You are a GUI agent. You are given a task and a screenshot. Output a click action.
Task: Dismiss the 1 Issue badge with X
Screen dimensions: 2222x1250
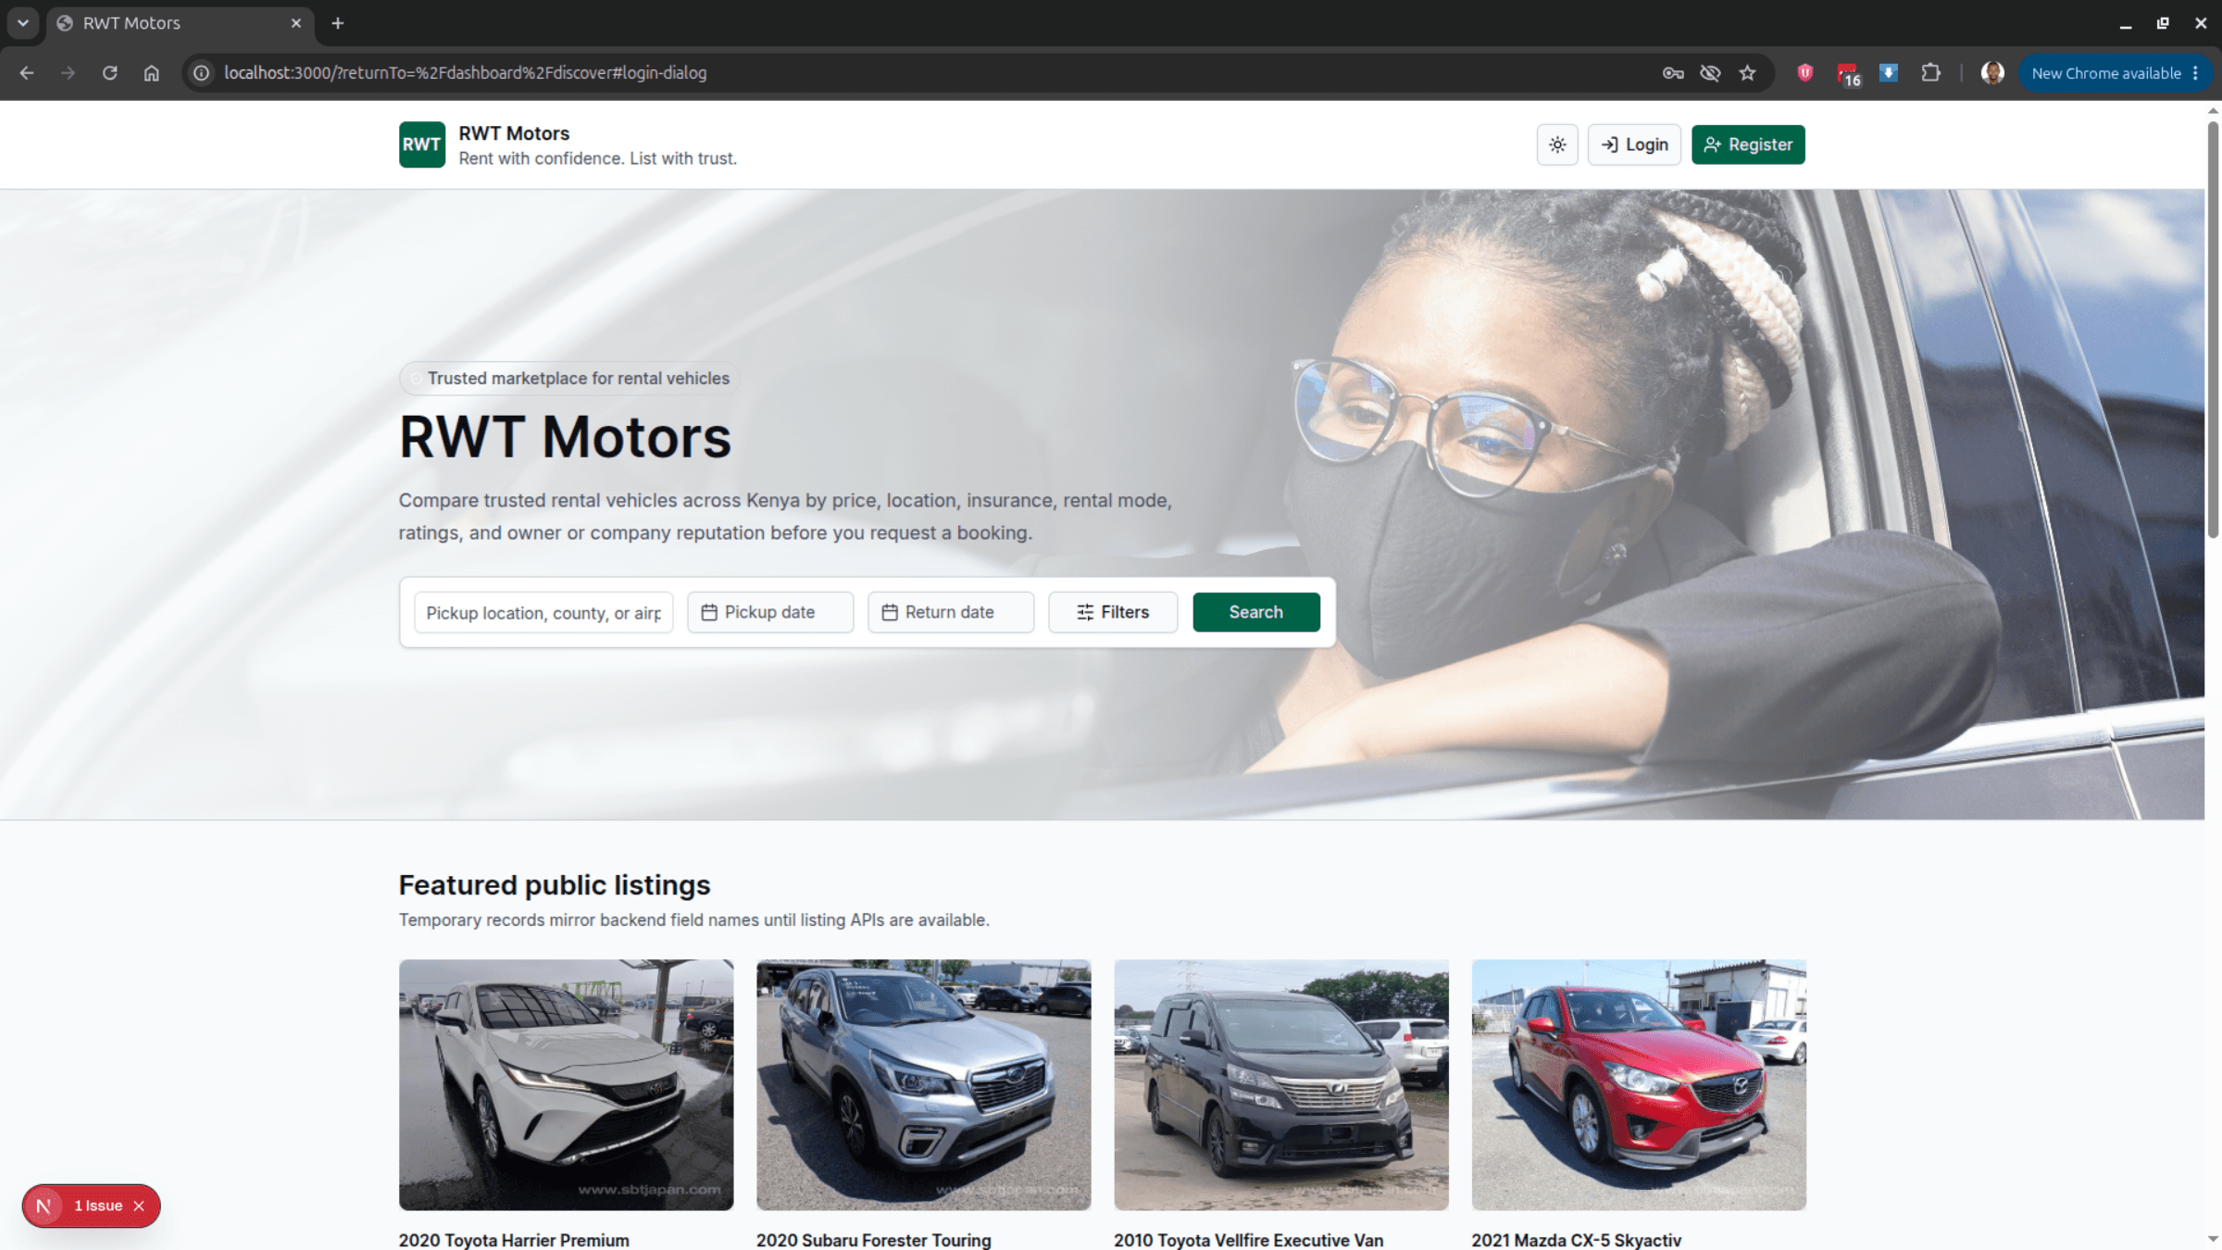(x=139, y=1206)
